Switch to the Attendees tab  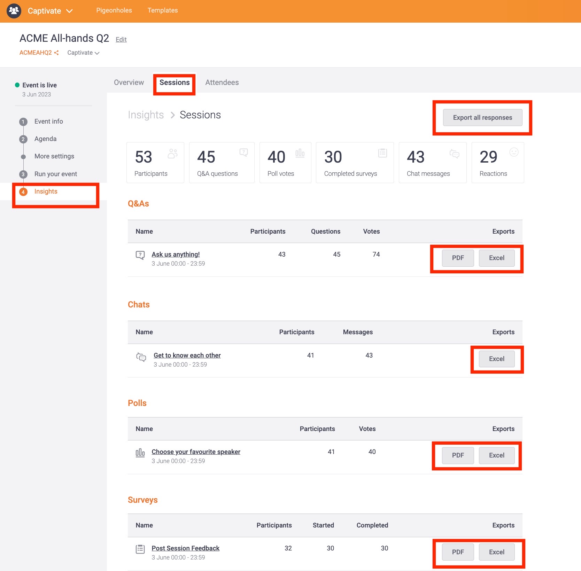click(x=222, y=83)
